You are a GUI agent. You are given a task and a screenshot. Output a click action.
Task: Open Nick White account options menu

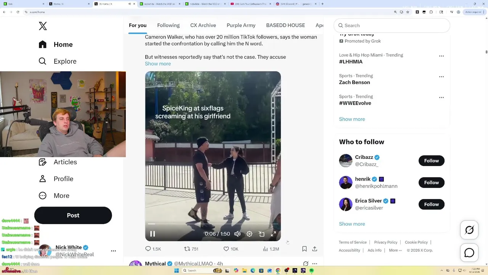[x=113, y=251]
